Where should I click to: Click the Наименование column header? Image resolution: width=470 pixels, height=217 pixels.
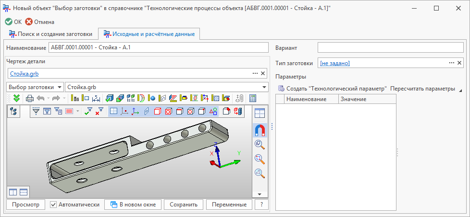coord(311,99)
